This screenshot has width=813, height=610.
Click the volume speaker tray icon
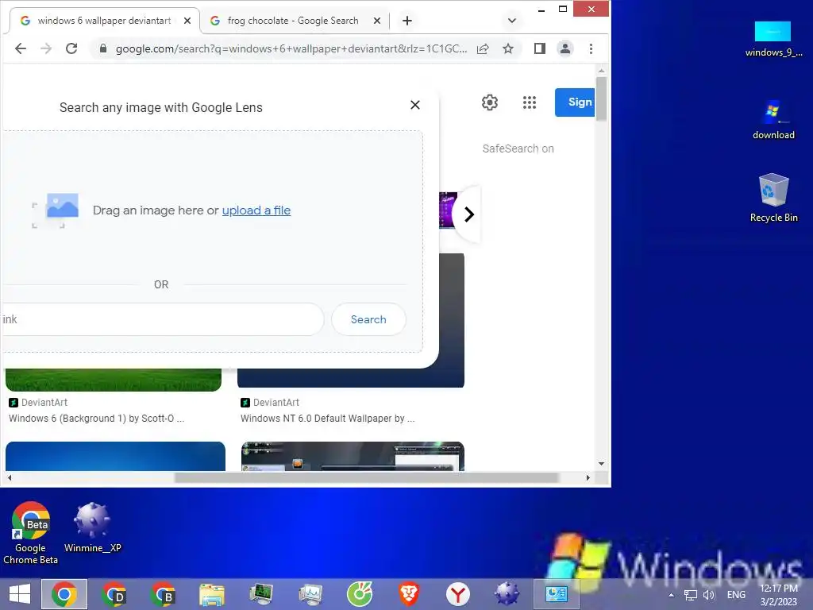[x=709, y=595]
